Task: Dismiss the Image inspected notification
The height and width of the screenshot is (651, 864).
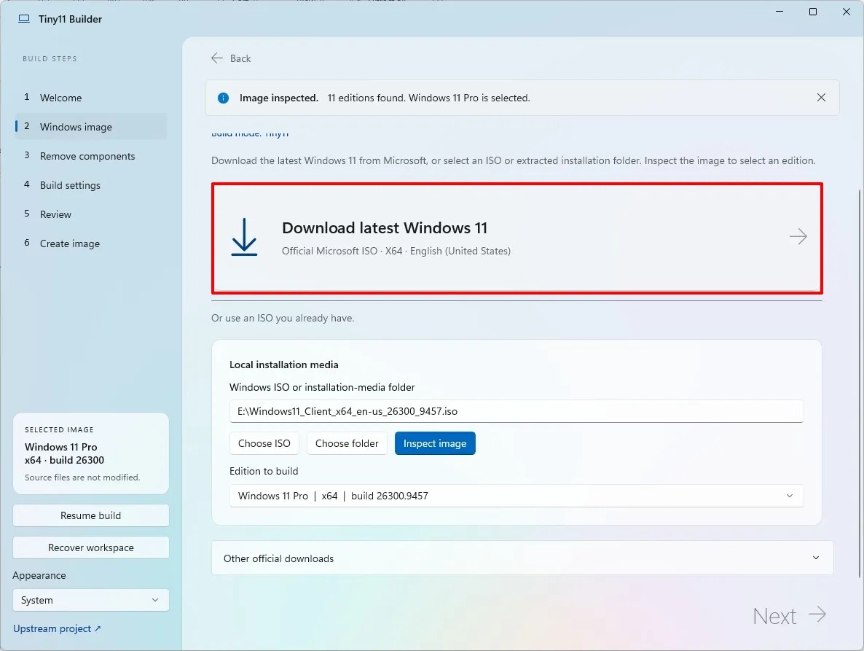Action: point(821,98)
